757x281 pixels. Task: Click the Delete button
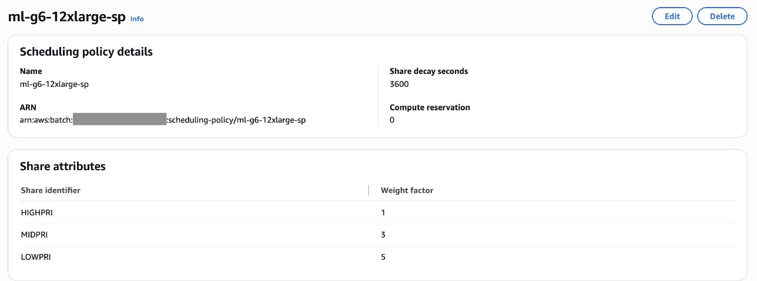tap(722, 16)
